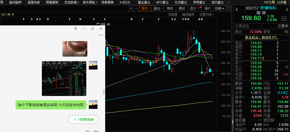Select the 限售解禁 menu tab
290x132 pixels.
tap(52, 2)
